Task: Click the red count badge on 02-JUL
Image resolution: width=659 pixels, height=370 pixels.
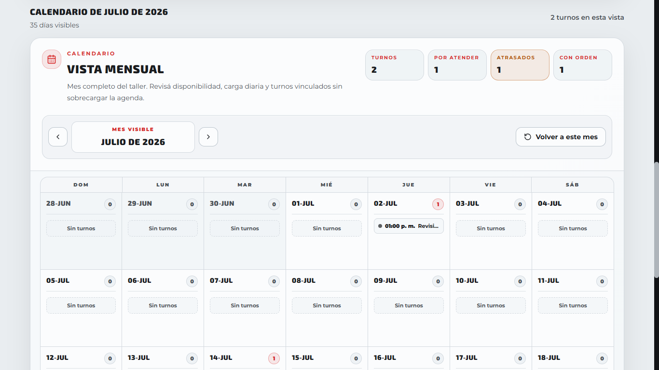Action: (438, 204)
